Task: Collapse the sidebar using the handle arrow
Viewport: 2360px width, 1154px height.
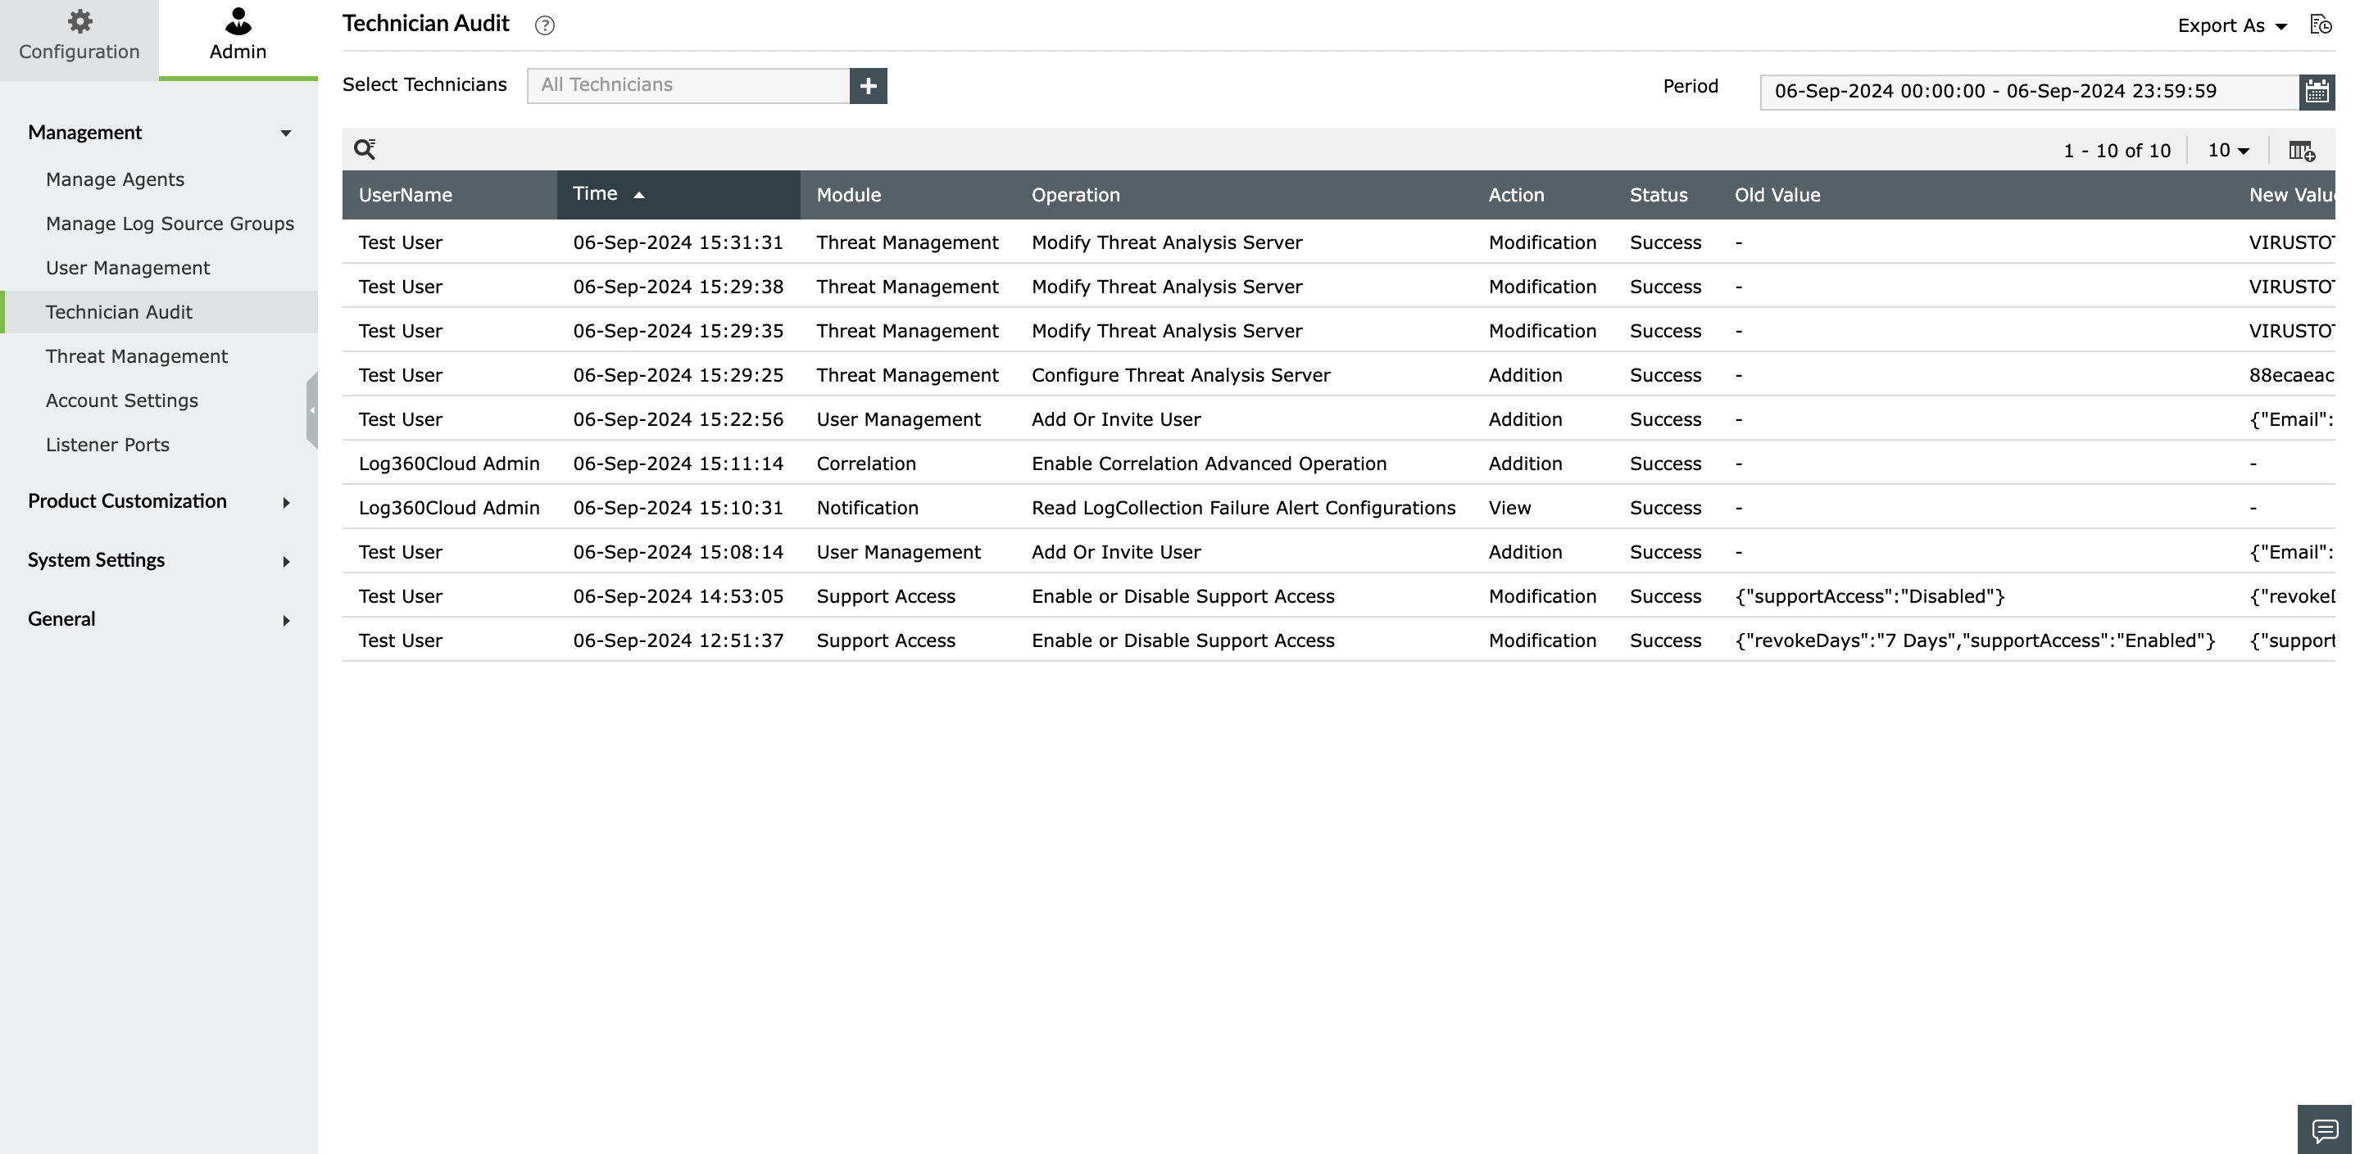Action: 312,410
